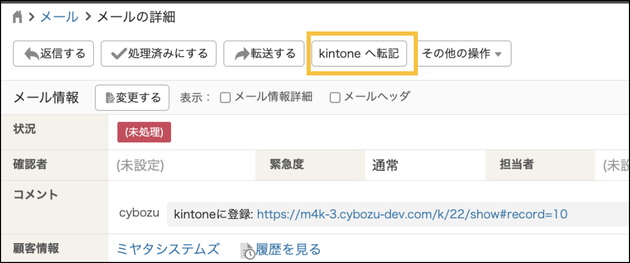Open the kintone record URL link
This screenshot has height=263, width=630.
[412, 214]
